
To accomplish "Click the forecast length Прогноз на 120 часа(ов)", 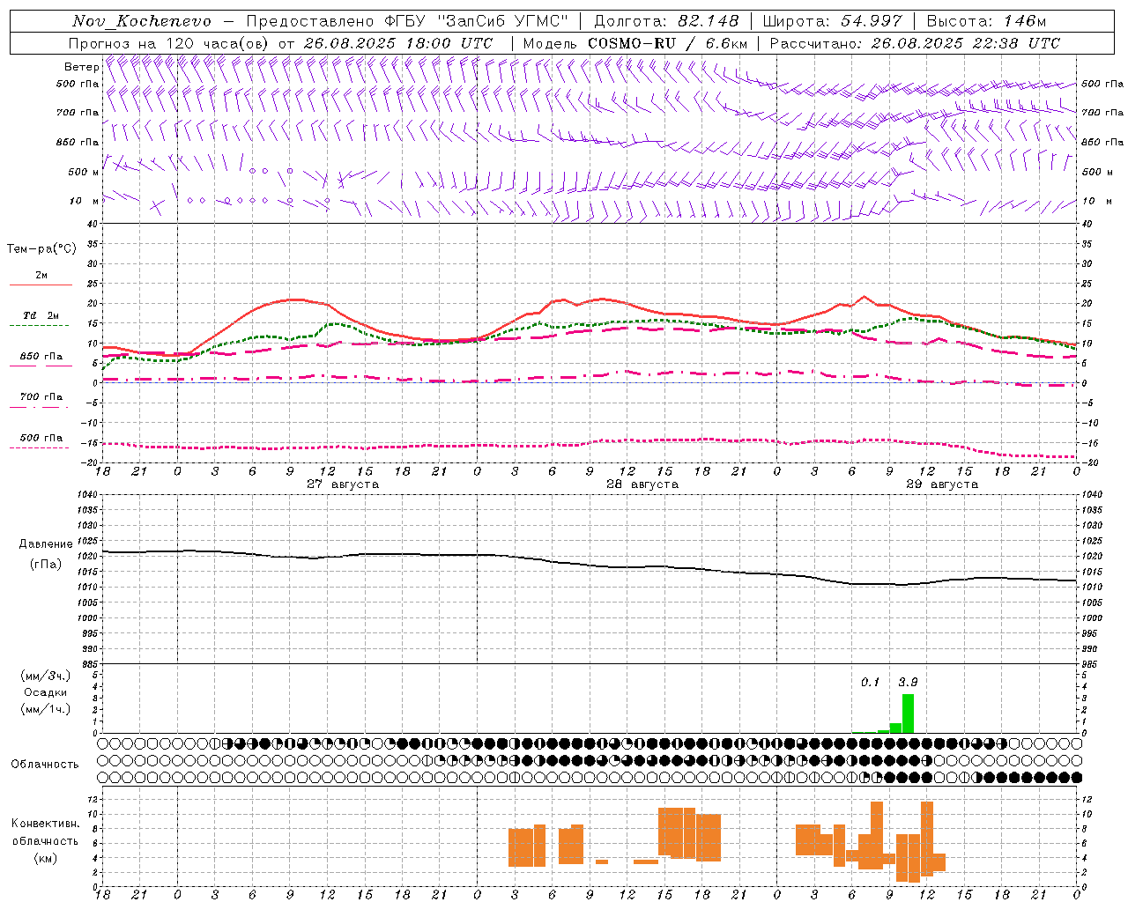I will (169, 43).
